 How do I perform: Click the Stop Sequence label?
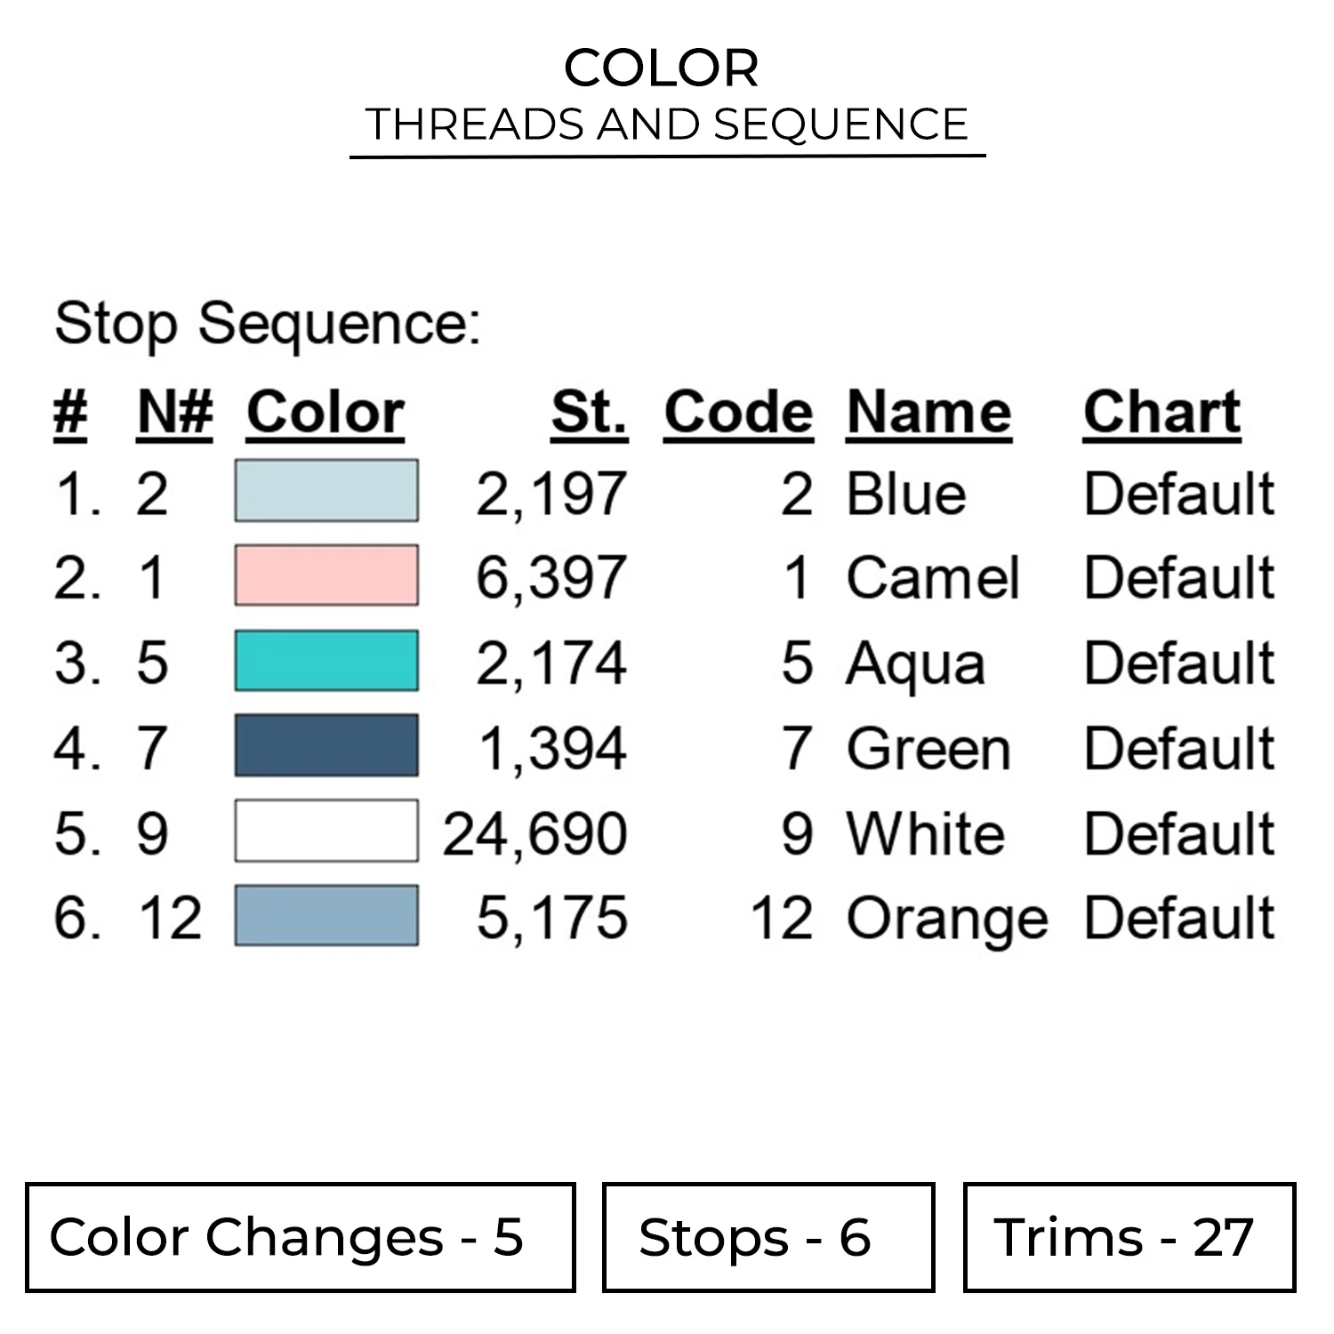[x=268, y=323]
